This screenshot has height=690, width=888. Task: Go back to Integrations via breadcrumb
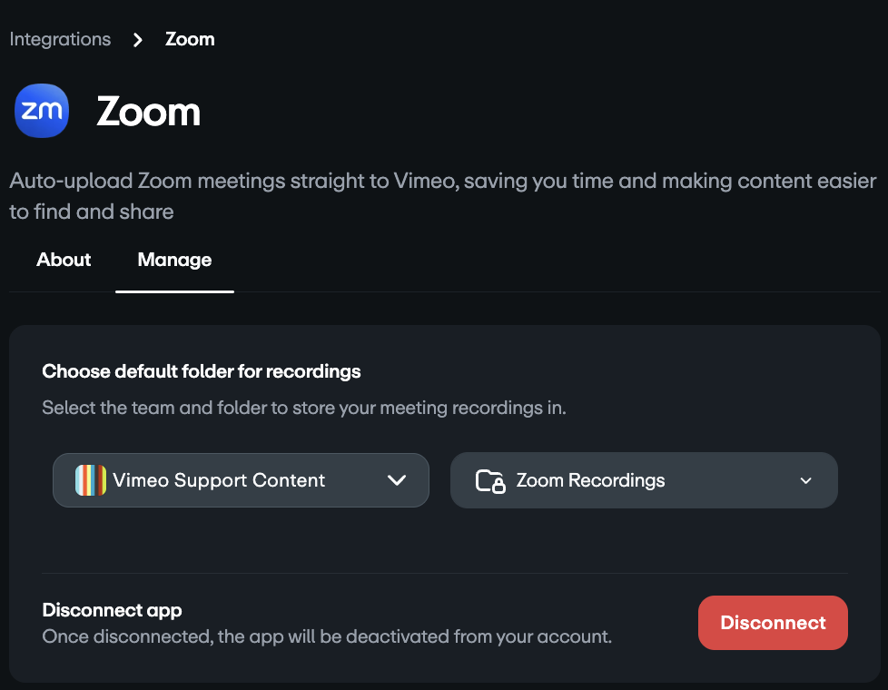(x=60, y=40)
